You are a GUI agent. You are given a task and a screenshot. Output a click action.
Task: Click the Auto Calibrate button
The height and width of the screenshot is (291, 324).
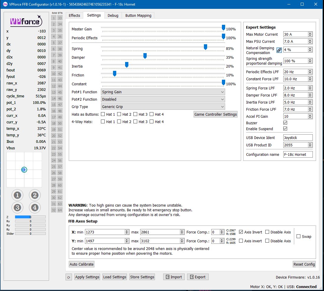pos(81,264)
